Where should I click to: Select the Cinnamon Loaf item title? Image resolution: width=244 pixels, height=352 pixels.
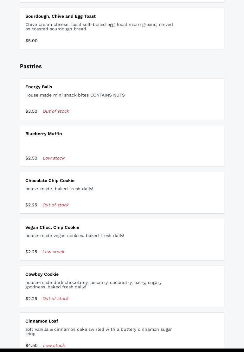pyautogui.click(x=42, y=321)
